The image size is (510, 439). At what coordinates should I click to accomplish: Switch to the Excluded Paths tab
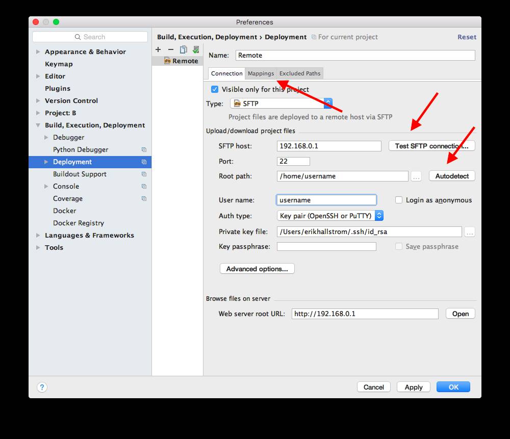coord(300,73)
